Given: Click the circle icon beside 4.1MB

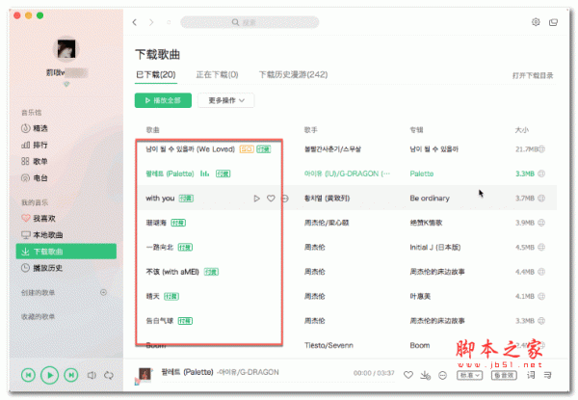Looking at the screenshot, I should click(x=541, y=297).
